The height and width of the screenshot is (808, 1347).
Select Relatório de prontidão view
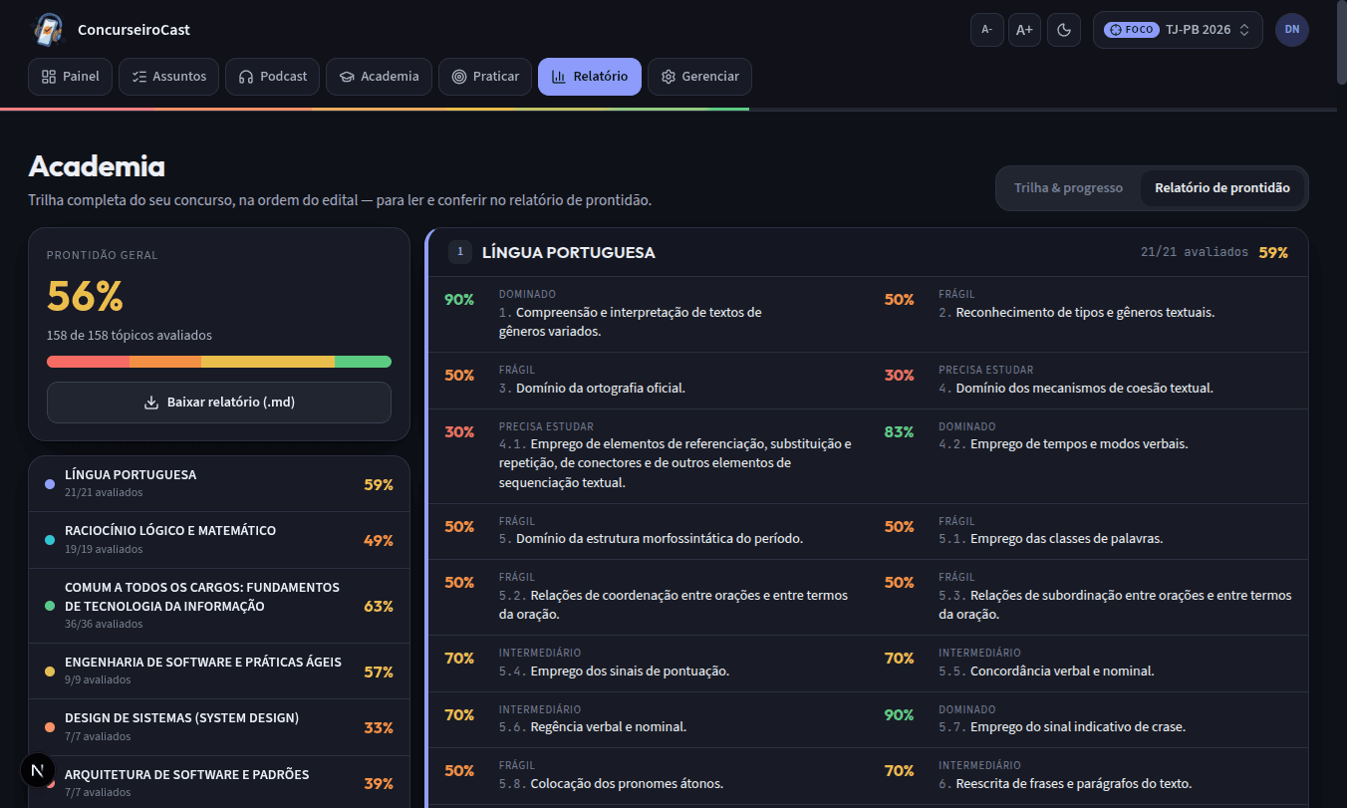1222,188
